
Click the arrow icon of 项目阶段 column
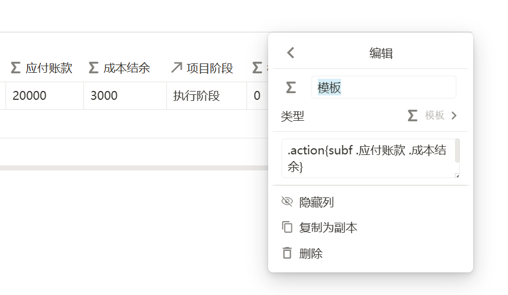[x=176, y=68]
